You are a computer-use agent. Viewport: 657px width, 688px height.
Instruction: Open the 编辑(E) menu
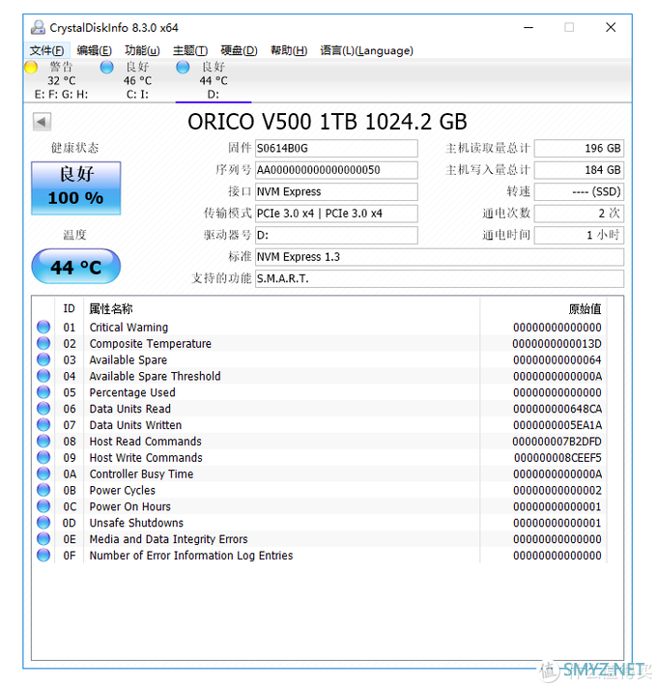(94, 50)
